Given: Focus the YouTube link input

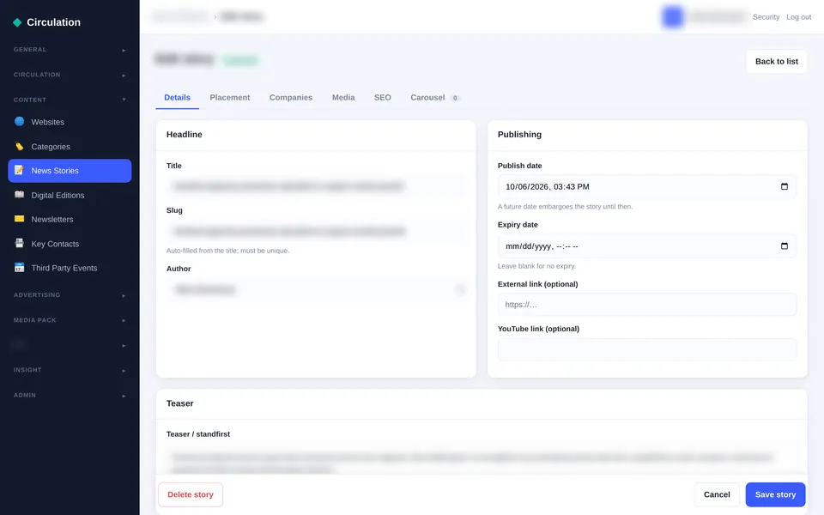Looking at the screenshot, I should pos(647,349).
